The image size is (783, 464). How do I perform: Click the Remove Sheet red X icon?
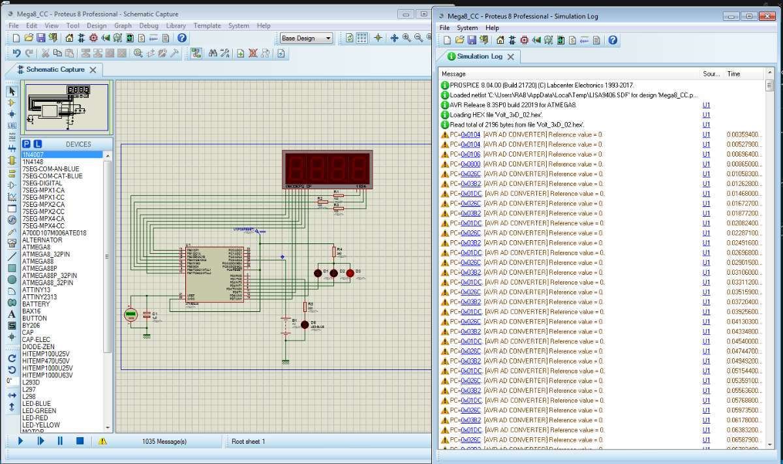coord(253,54)
